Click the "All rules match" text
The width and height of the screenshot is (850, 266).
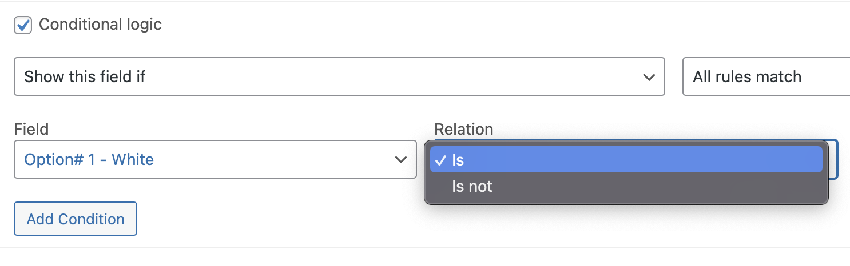[x=747, y=76]
